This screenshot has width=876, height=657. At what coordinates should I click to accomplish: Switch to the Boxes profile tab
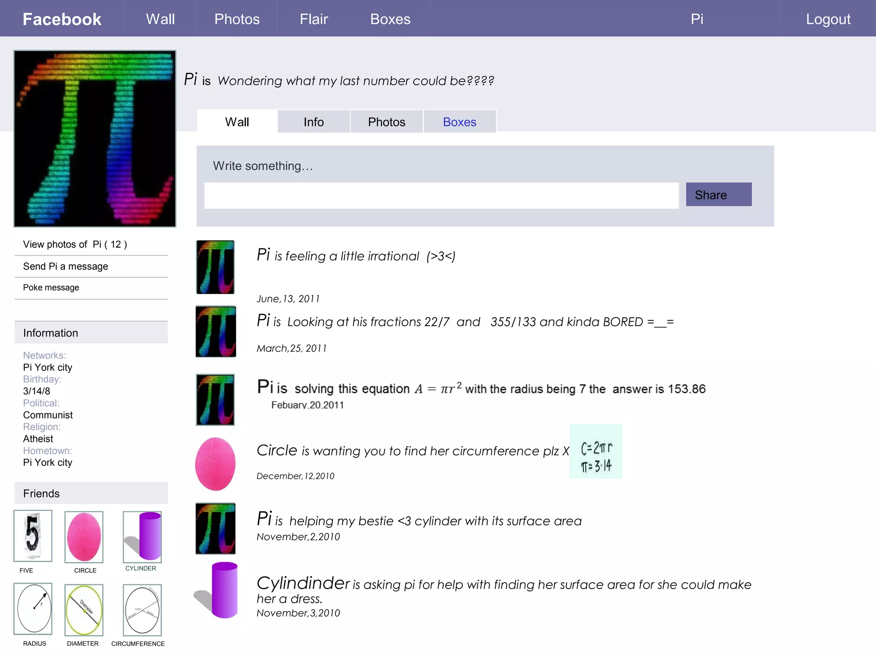coord(459,122)
